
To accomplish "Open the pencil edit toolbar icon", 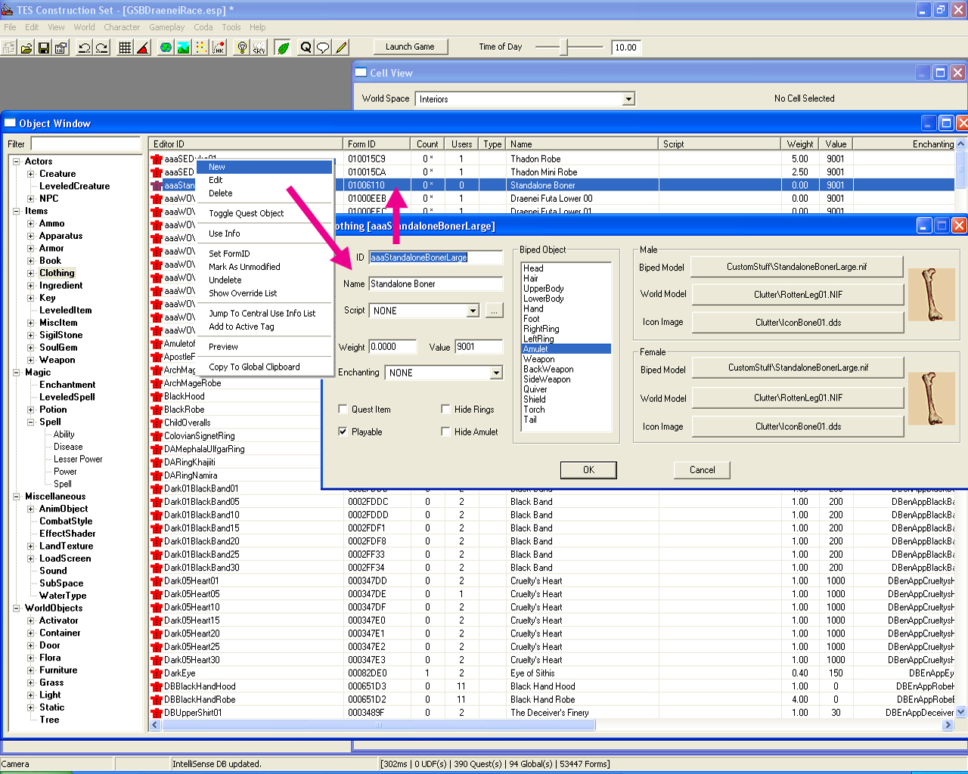I will 342,48.
